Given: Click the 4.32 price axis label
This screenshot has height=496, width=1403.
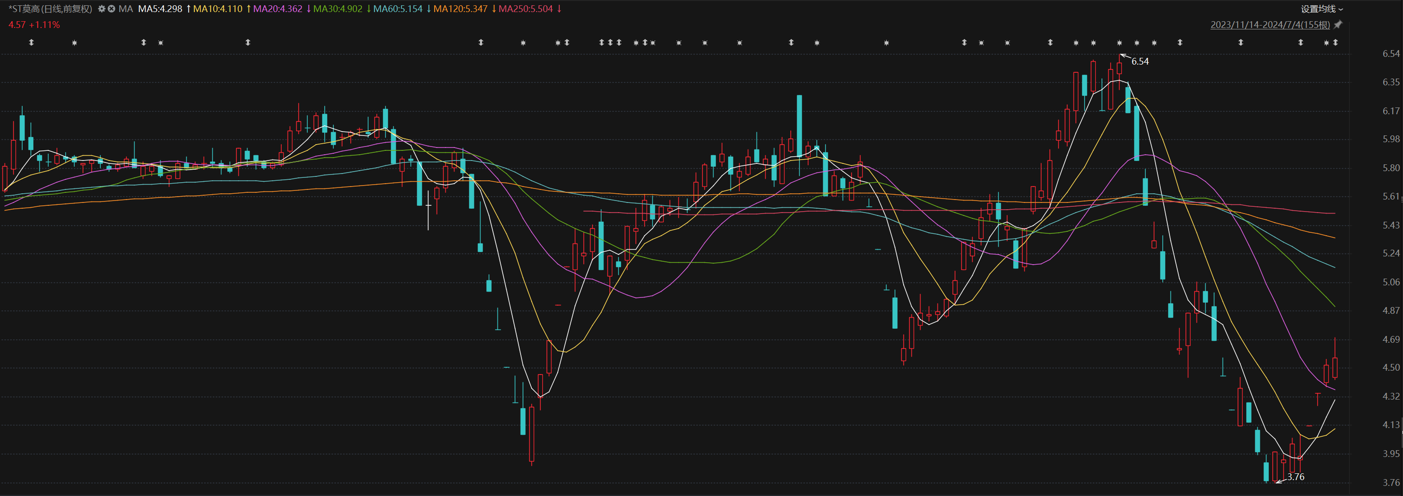Looking at the screenshot, I should tap(1391, 397).
